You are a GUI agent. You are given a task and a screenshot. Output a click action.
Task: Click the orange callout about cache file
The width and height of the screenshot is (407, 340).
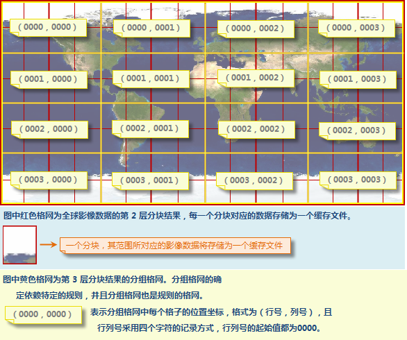175,246
